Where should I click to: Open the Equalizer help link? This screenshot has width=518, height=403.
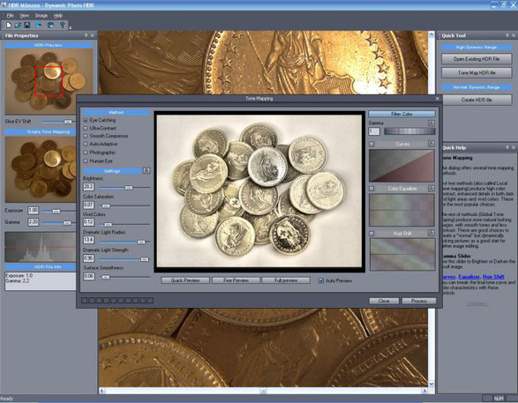pyautogui.click(x=469, y=277)
